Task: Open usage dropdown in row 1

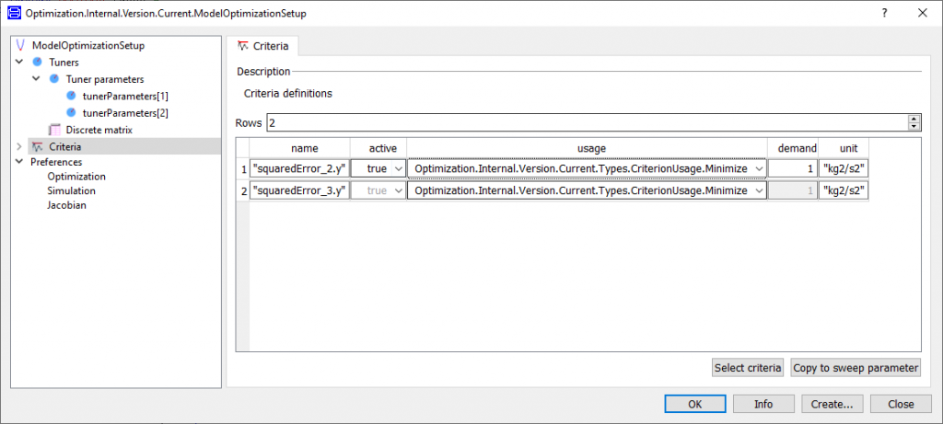Action: (x=759, y=168)
